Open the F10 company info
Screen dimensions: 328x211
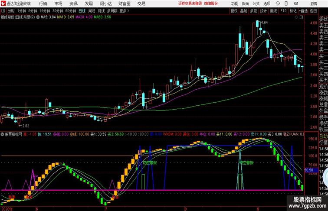[283, 11]
